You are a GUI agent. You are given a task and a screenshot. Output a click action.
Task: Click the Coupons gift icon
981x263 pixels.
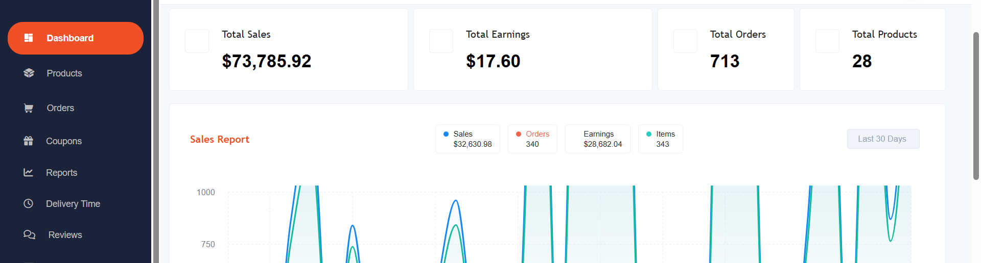point(29,141)
